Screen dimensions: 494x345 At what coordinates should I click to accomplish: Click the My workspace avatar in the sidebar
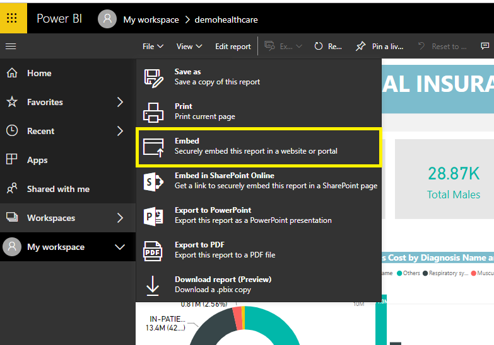tap(12, 247)
